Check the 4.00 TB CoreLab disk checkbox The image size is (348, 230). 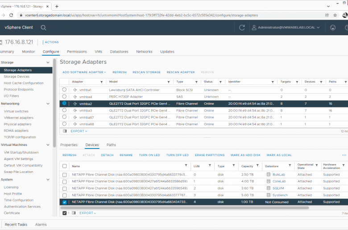point(65,182)
